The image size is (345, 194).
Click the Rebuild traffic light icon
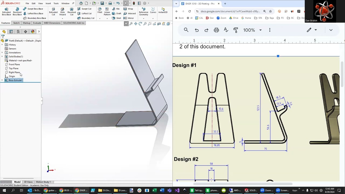[x=134, y=3]
